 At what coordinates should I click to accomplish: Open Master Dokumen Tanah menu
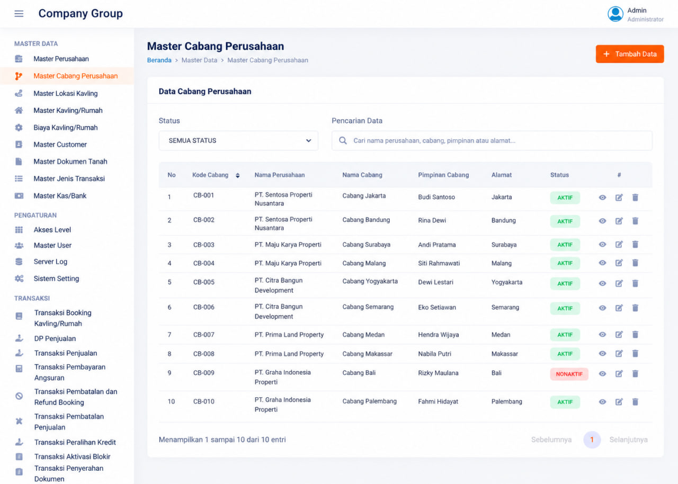click(70, 162)
